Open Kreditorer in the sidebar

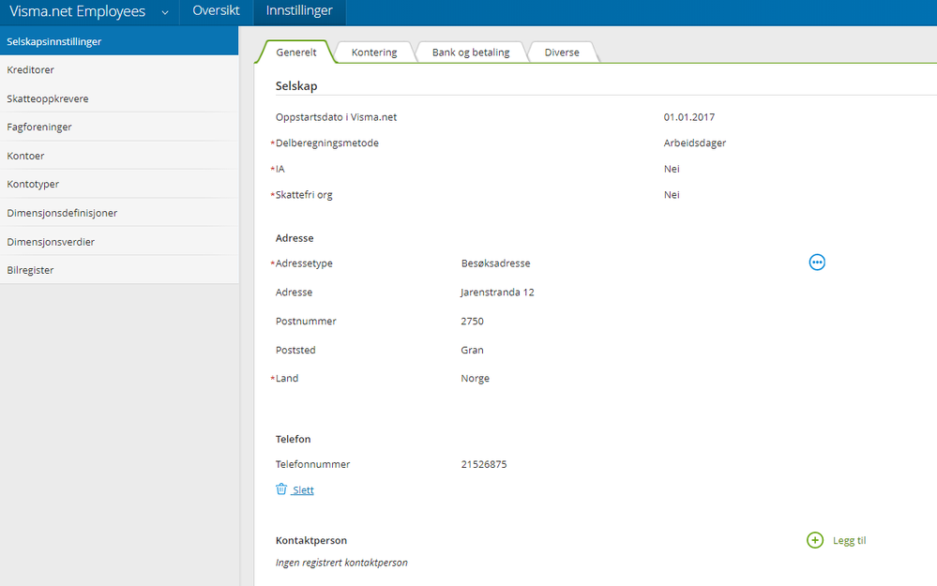(x=119, y=70)
